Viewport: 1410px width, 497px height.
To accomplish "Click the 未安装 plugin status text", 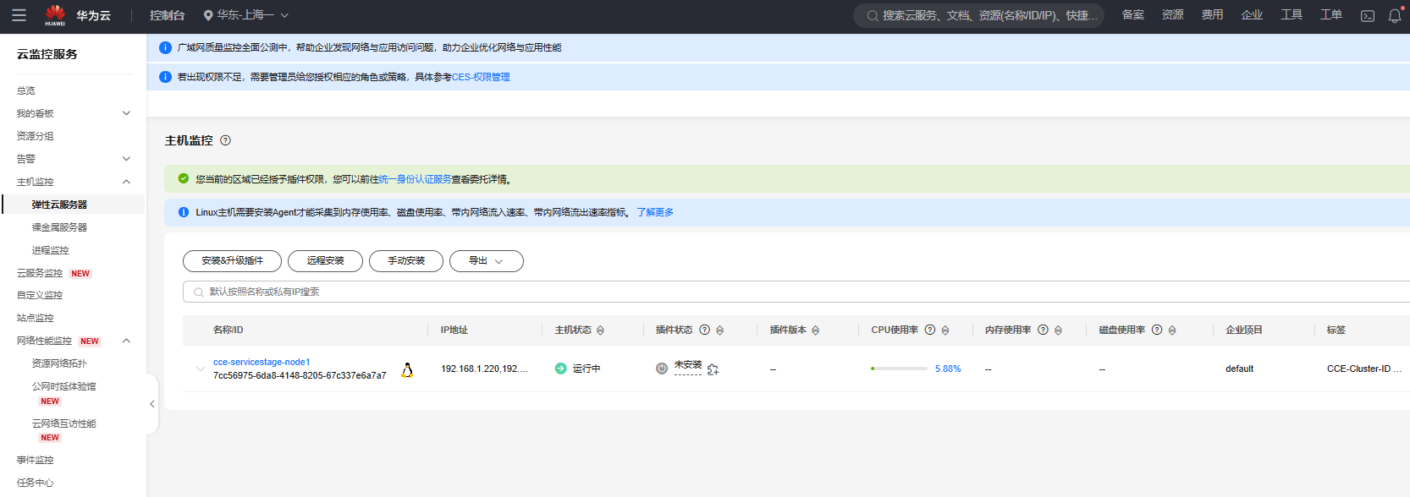I will tap(688, 365).
